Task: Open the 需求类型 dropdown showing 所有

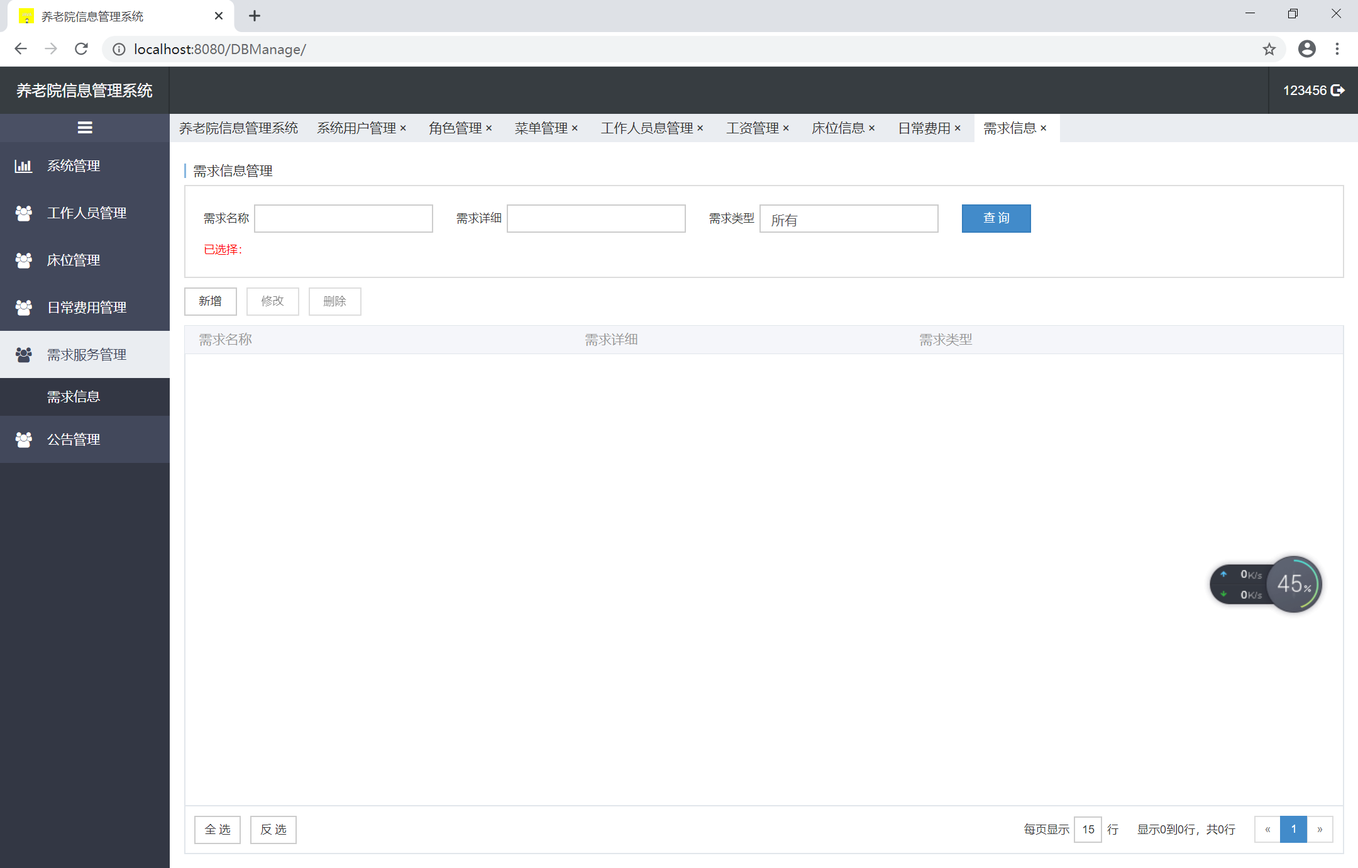Action: click(x=848, y=219)
